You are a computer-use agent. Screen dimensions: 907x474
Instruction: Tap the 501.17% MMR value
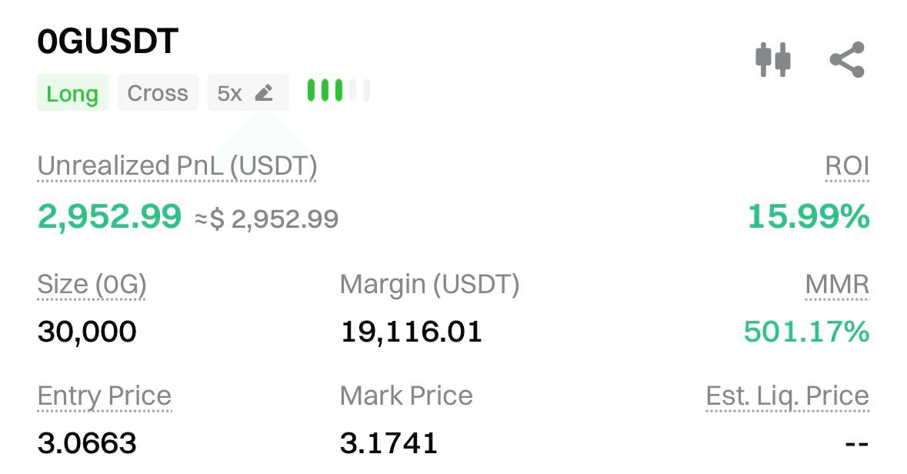pos(806,332)
